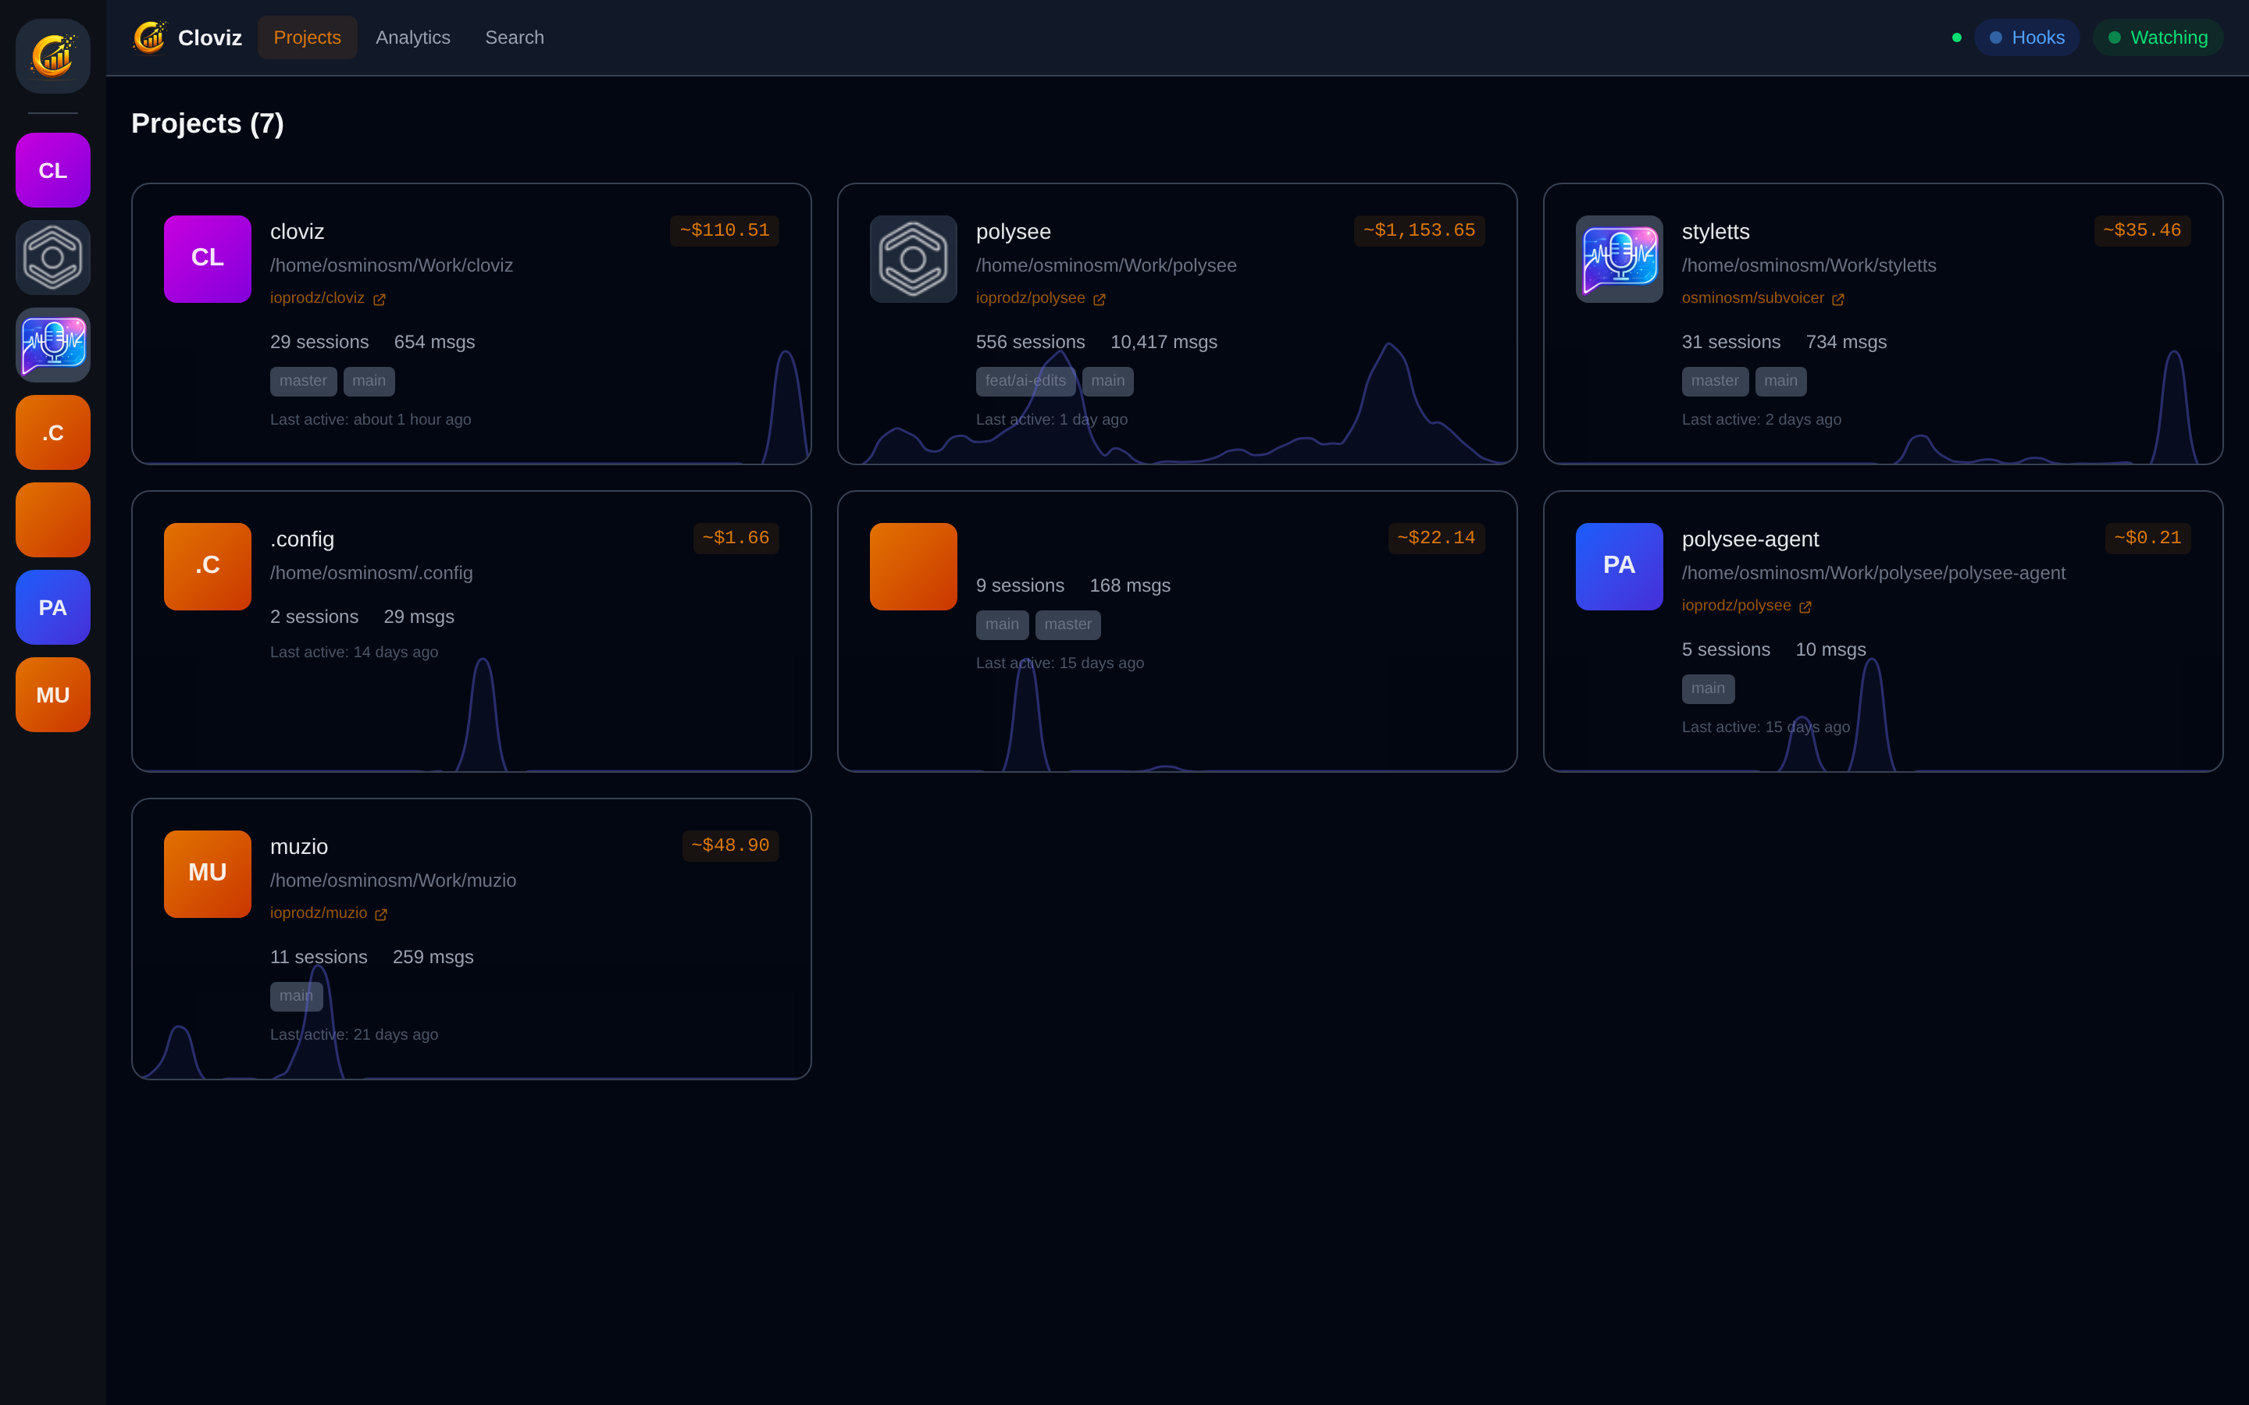
Task: Click the ~$1,153.65 cost badge on polysee
Action: pyautogui.click(x=1419, y=229)
